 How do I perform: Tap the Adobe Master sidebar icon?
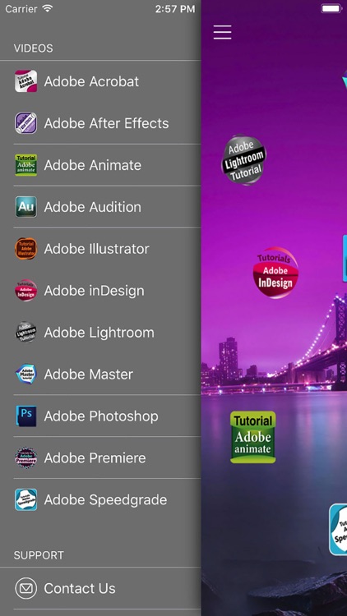click(x=26, y=374)
